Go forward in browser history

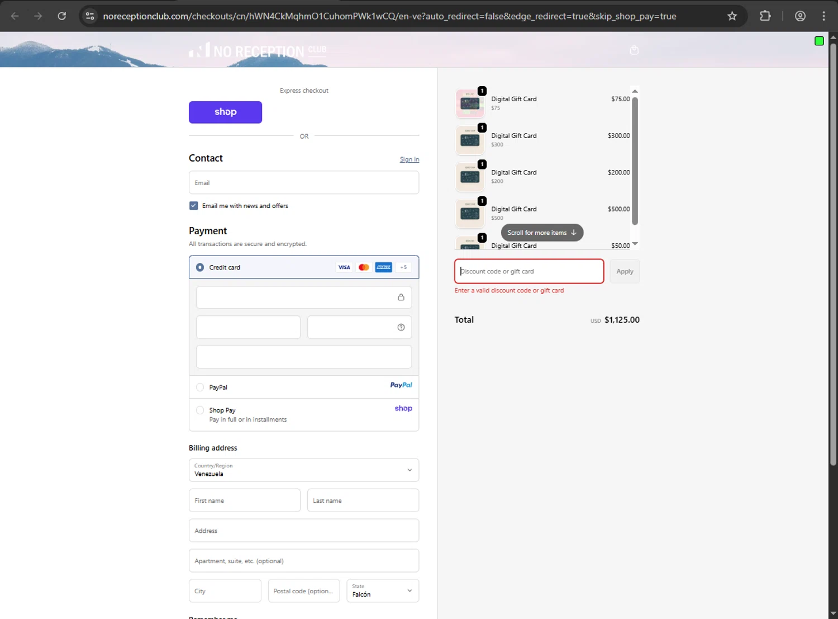pos(38,16)
